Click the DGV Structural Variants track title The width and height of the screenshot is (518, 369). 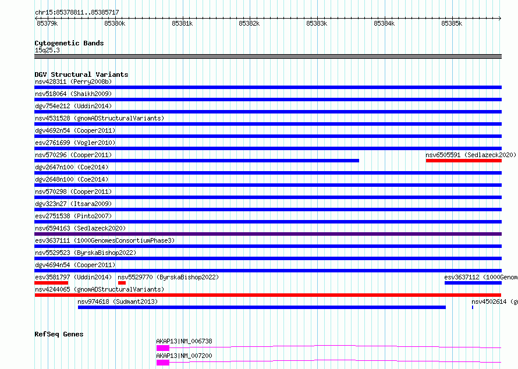tap(81, 74)
